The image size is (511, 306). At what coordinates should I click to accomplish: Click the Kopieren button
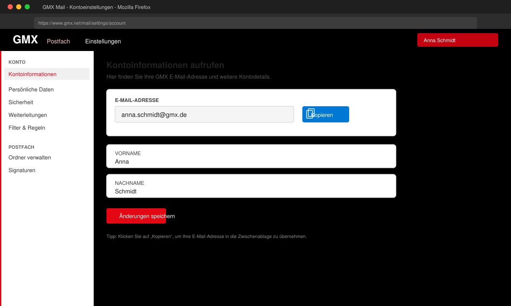[x=326, y=114]
